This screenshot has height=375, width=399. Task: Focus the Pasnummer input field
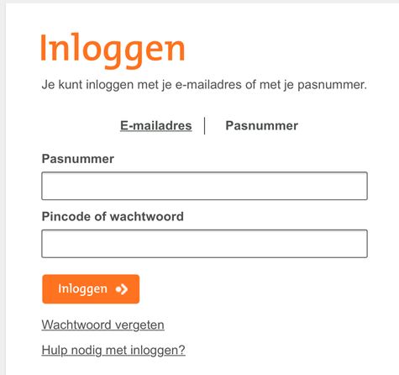(204, 186)
